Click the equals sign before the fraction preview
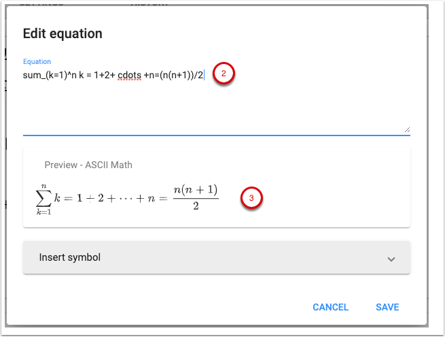This screenshot has height=337, width=445. [x=164, y=198]
